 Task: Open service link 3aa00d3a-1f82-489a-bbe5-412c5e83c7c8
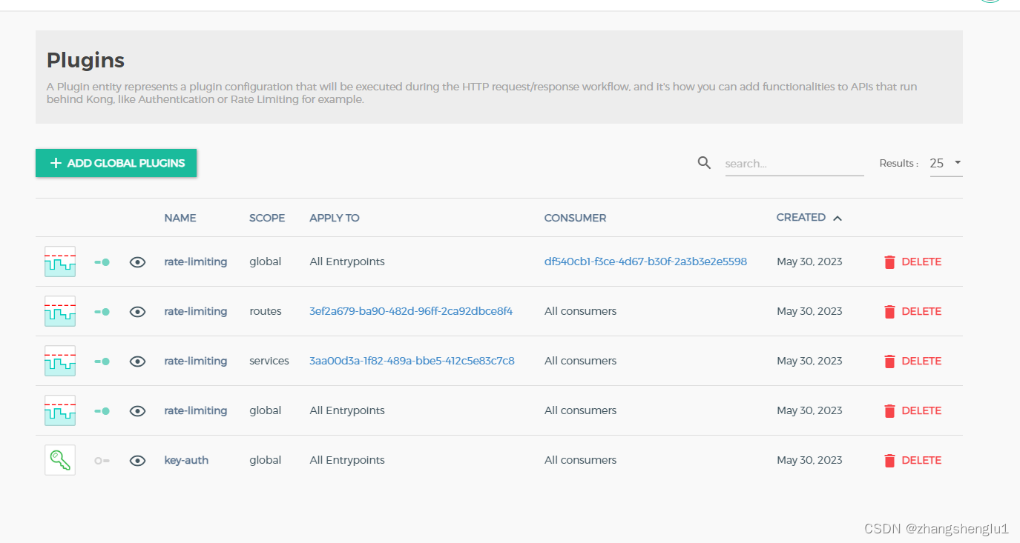click(x=412, y=361)
